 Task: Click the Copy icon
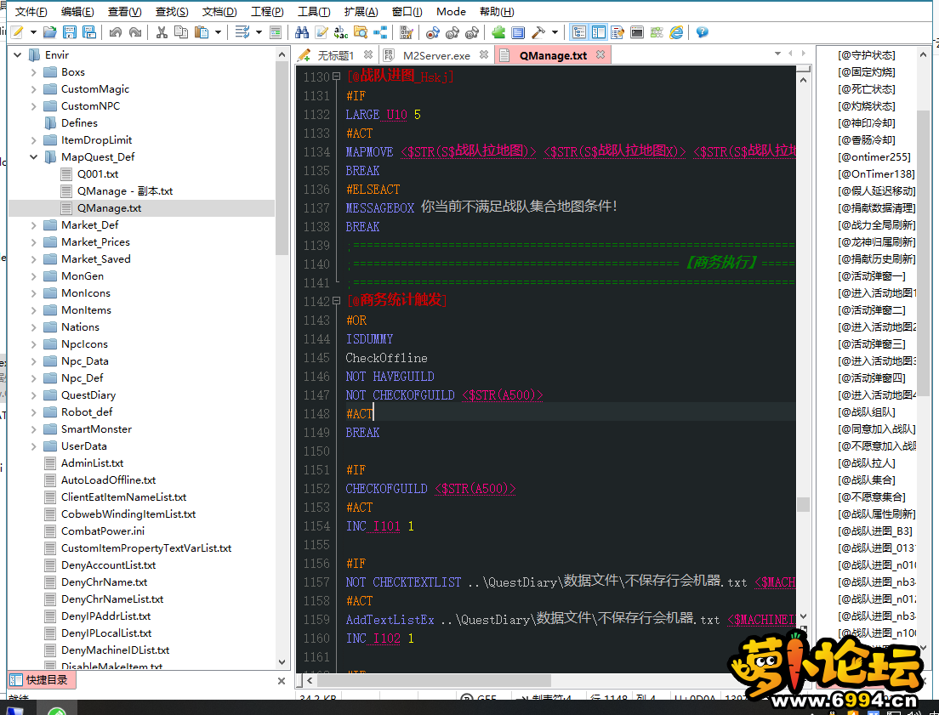181,32
